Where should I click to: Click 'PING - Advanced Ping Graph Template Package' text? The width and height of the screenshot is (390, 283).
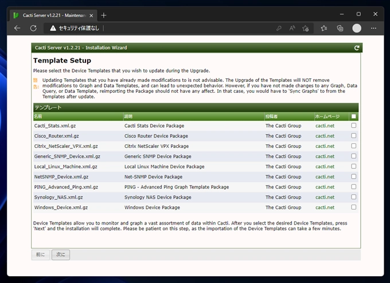point(177,187)
